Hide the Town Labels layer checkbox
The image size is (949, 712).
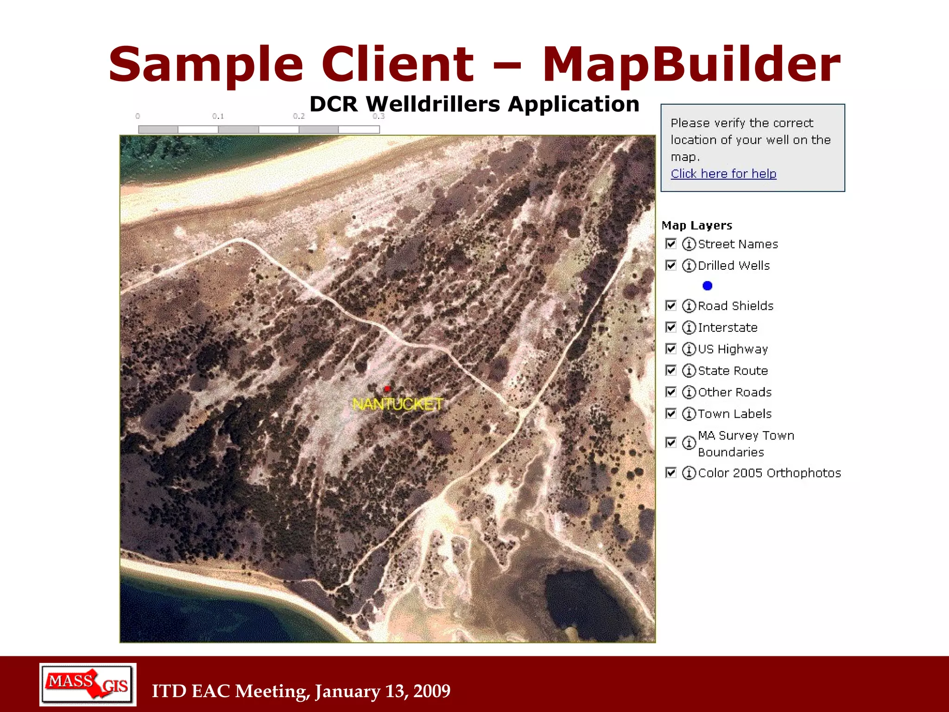[x=671, y=413]
